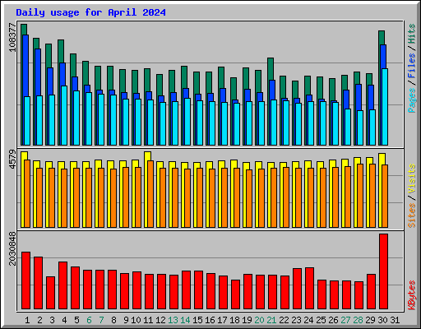
Task: Click the red KBytes bar for day 3
Action: pos(50,293)
